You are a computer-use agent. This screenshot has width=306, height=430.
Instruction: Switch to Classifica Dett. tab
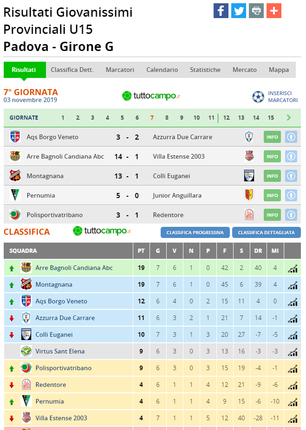(x=72, y=70)
